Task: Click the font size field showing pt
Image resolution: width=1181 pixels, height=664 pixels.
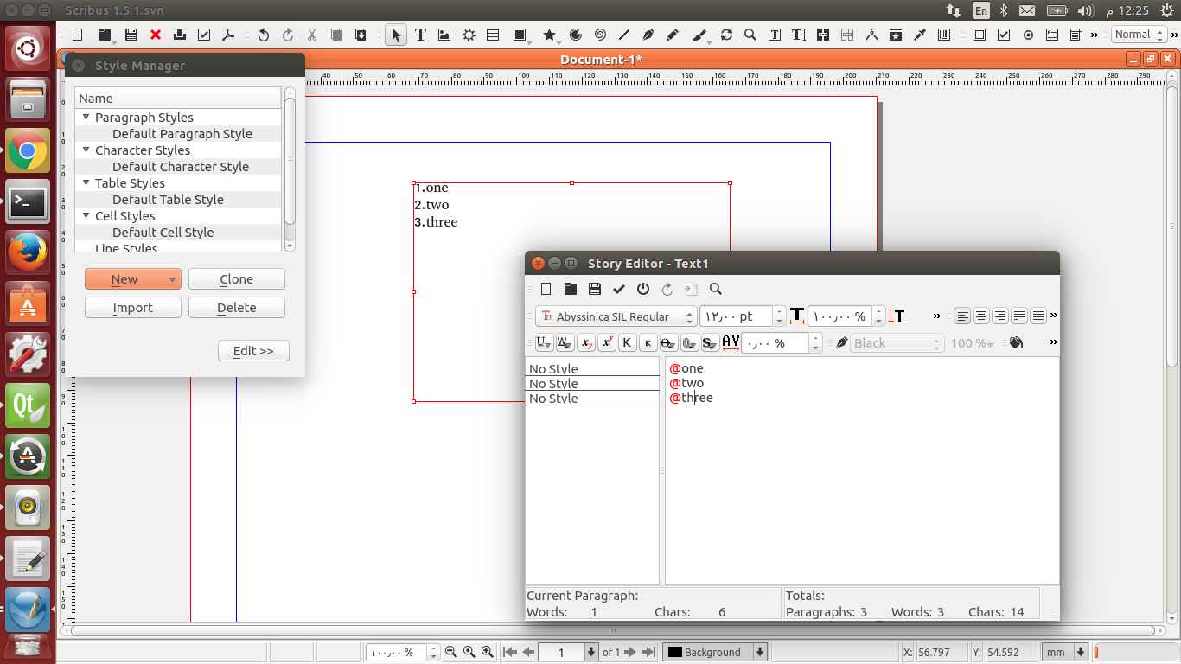Action: [x=736, y=316]
